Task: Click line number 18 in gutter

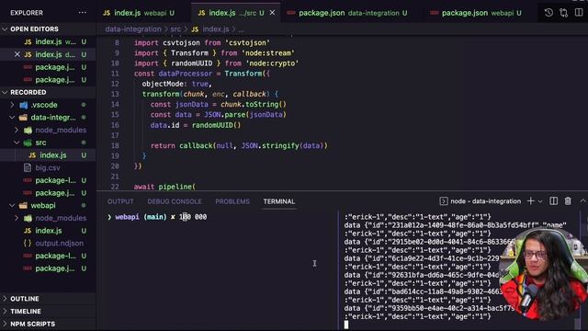Action: 115,145
